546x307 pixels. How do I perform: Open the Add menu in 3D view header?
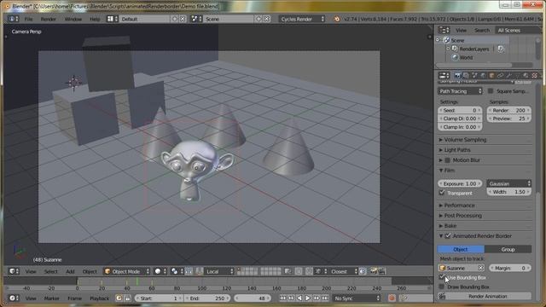tap(70, 271)
